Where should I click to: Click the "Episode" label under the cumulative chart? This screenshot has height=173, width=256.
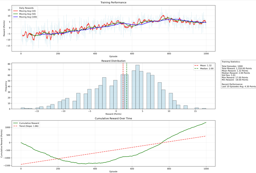(x=113, y=171)
